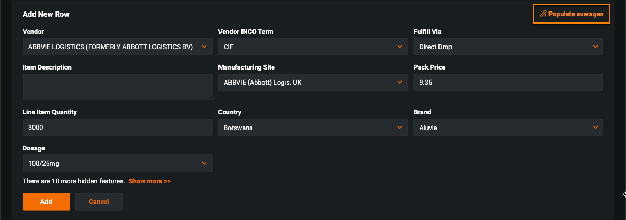Screen dimensions: 626x220
Task: Click into the Item Description text area
Action: click(x=117, y=86)
